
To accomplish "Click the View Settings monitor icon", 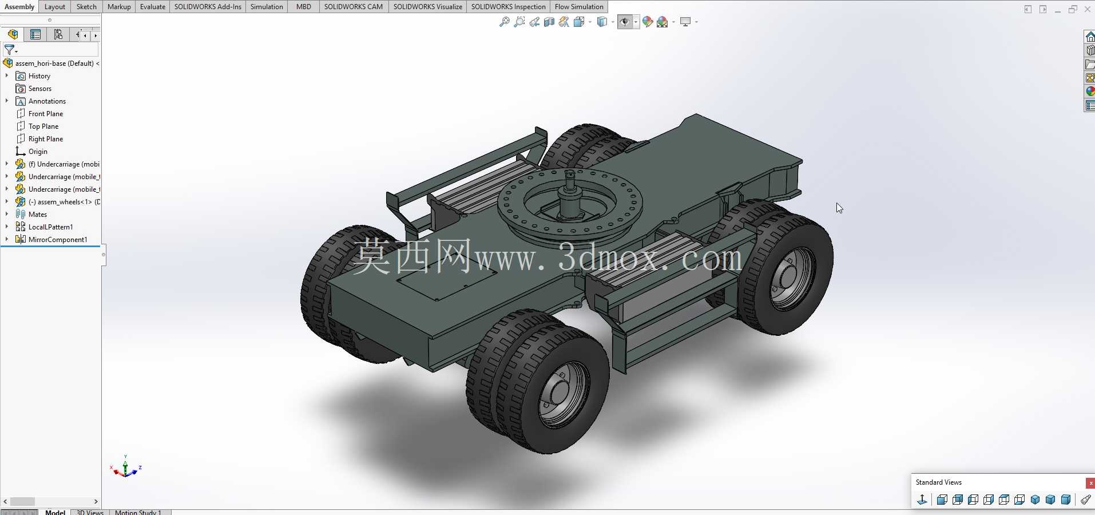I will pyautogui.click(x=685, y=22).
